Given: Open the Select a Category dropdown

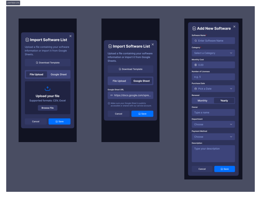Looking at the screenshot, I should pos(213,53).
